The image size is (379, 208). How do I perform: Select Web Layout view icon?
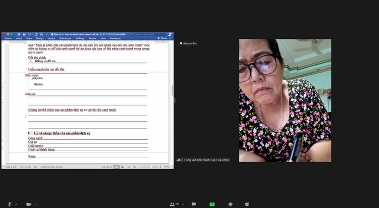[x=122, y=167]
